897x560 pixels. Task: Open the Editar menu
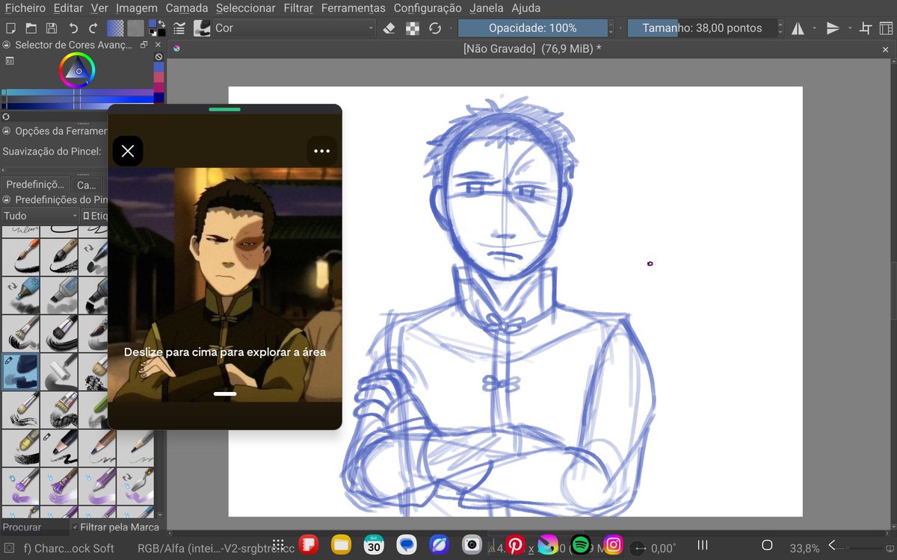[x=68, y=8]
